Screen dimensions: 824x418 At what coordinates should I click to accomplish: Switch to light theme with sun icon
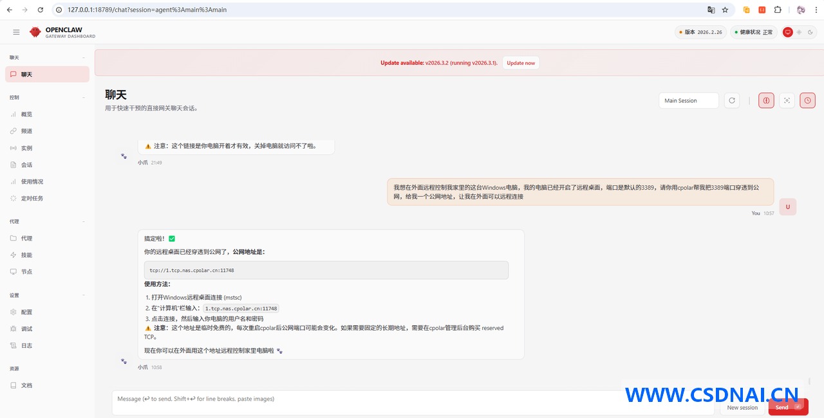pyautogui.click(x=799, y=32)
